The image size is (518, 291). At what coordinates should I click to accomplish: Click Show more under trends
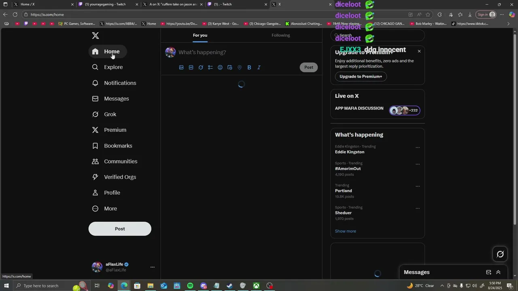[346, 231]
